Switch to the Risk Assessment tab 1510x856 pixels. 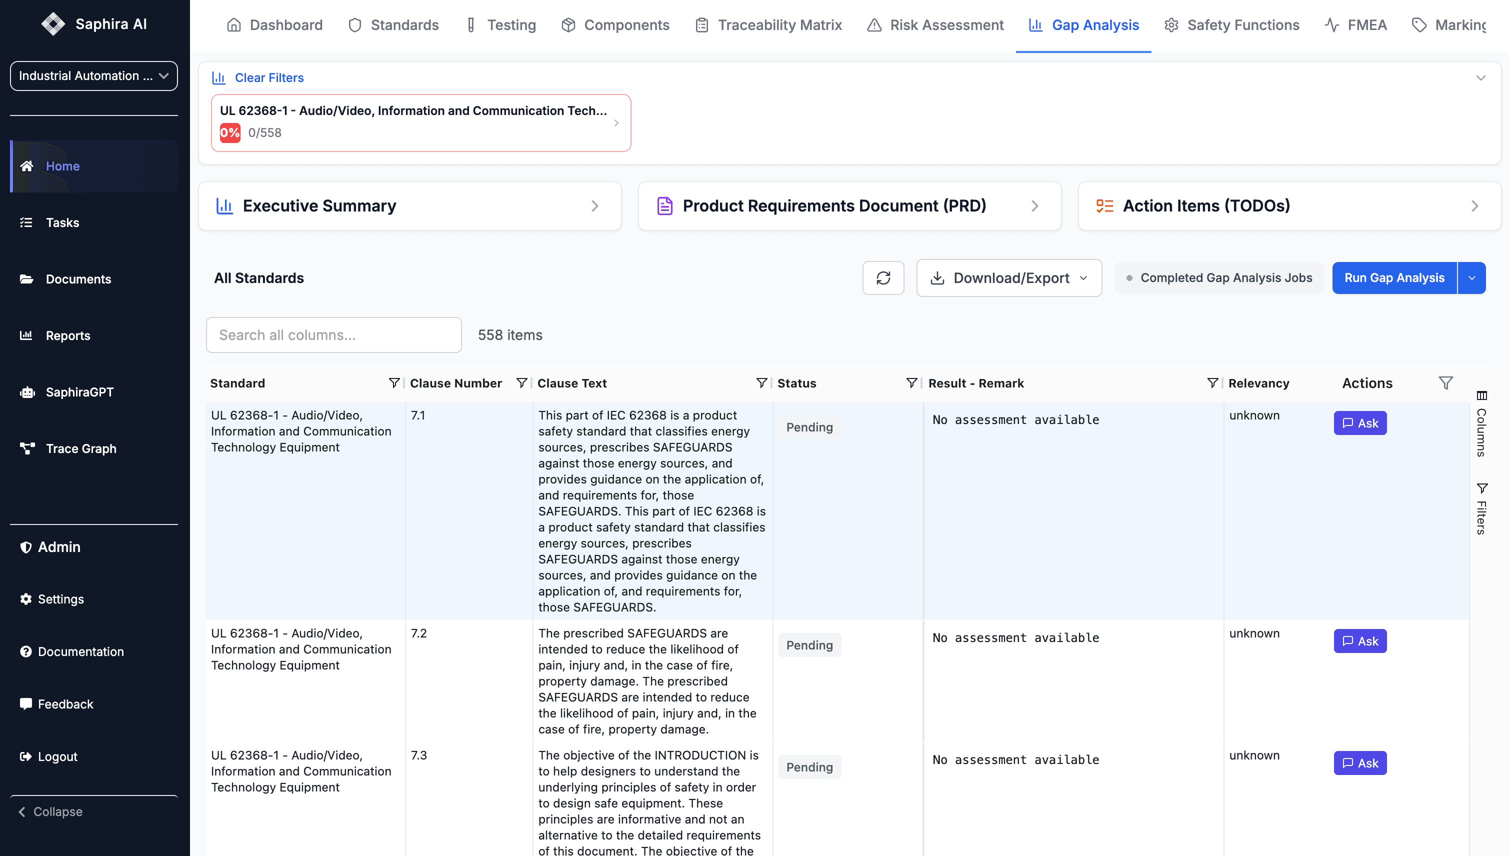[935, 25]
